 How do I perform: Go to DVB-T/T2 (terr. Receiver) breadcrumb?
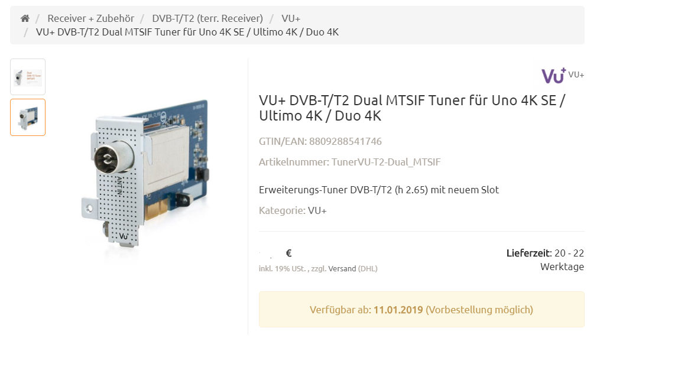click(x=207, y=18)
